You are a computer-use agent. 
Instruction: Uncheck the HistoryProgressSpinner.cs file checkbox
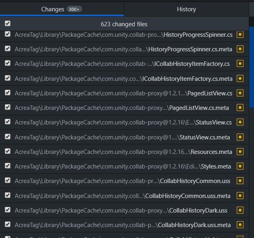(x=8, y=34)
